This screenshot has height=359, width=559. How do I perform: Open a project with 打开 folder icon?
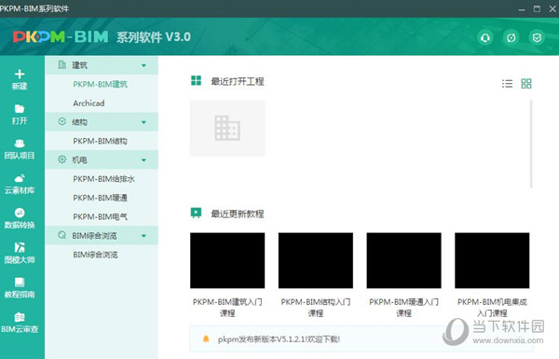(20, 108)
